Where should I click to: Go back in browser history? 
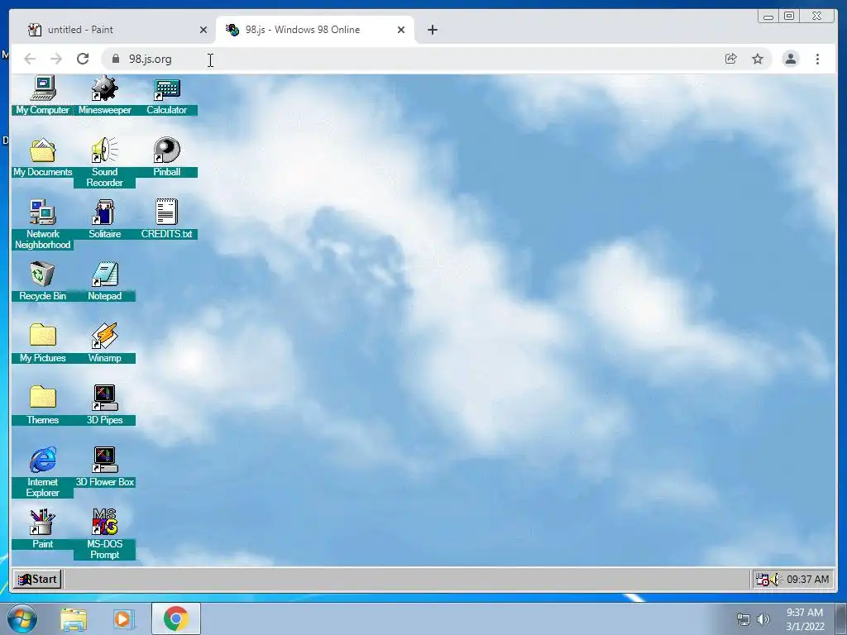tap(30, 59)
